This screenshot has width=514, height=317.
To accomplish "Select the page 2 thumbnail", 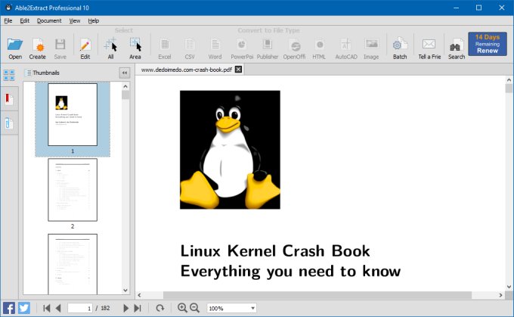I will pos(73,190).
